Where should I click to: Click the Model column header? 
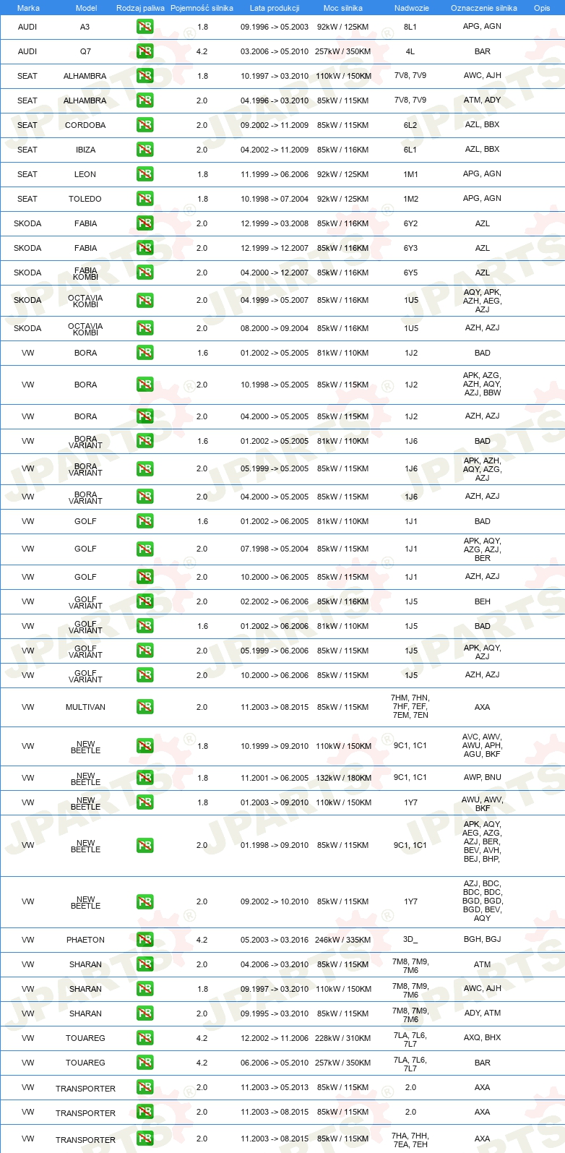click(86, 8)
